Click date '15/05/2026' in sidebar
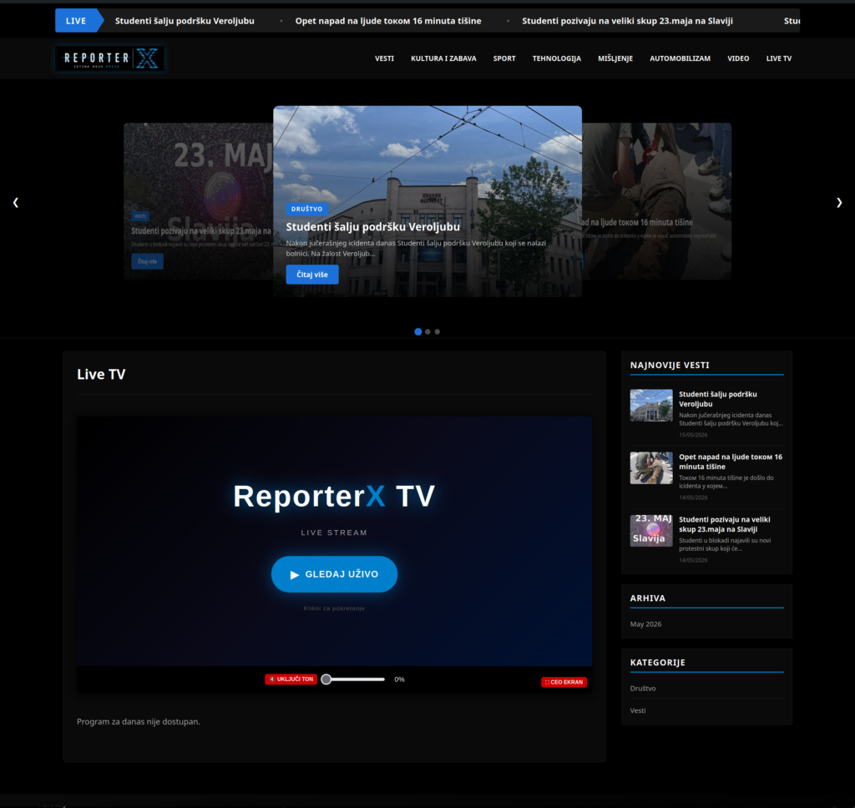Image resolution: width=855 pixels, height=808 pixels. pos(693,435)
